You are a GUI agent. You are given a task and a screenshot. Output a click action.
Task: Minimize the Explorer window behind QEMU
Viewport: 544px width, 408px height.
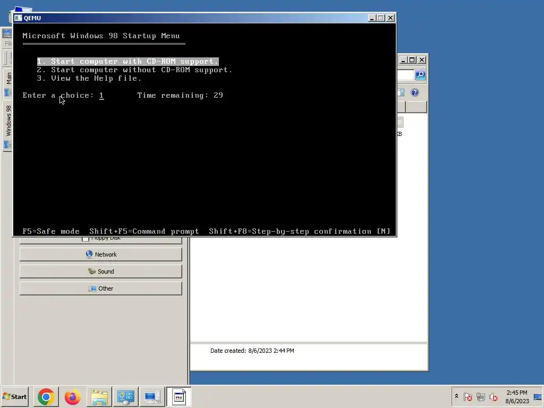click(403, 60)
